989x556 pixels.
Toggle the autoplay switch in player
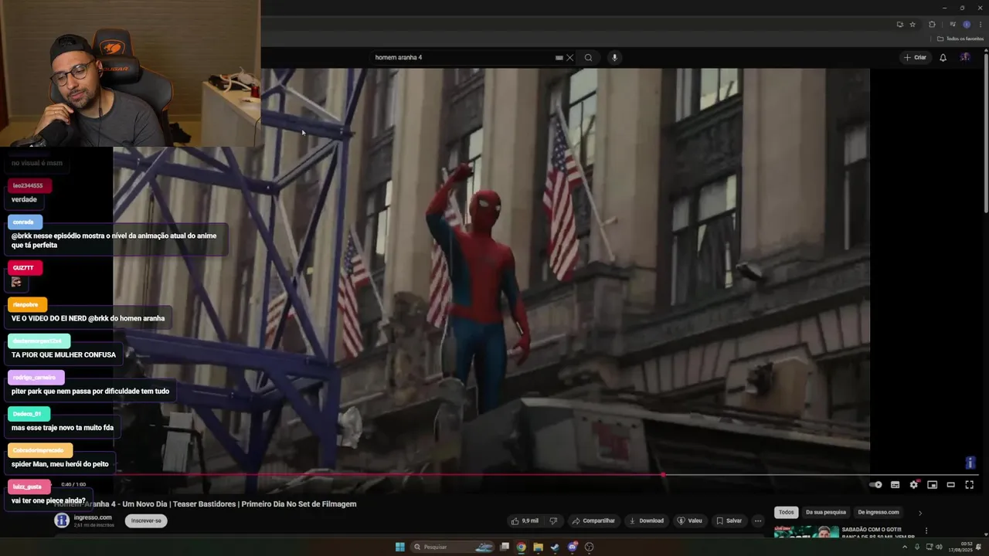(x=875, y=485)
